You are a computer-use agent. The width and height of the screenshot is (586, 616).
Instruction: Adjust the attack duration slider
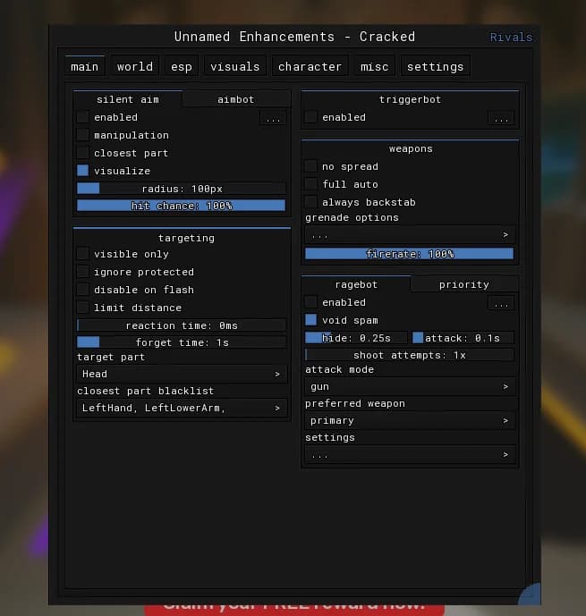(463, 338)
